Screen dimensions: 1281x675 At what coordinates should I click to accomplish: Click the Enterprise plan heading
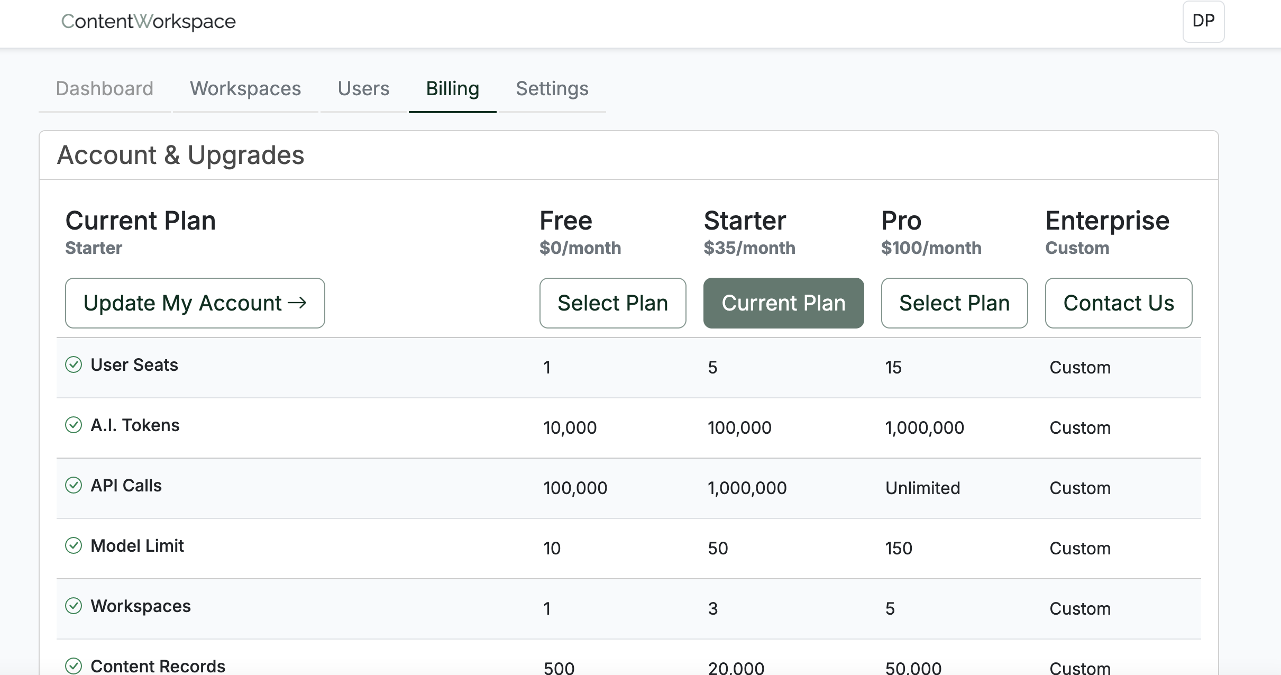point(1108,221)
